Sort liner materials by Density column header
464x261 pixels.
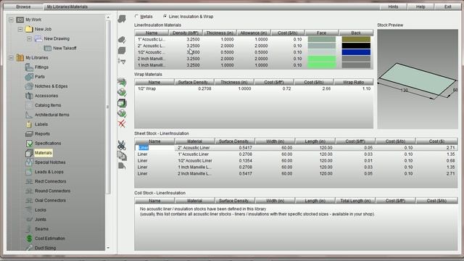(x=186, y=33)
